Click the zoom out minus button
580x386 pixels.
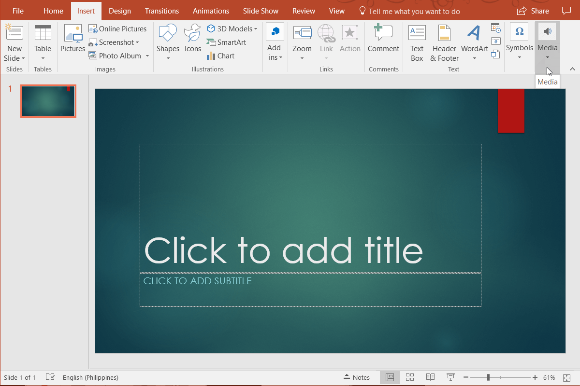coord(465,377)
